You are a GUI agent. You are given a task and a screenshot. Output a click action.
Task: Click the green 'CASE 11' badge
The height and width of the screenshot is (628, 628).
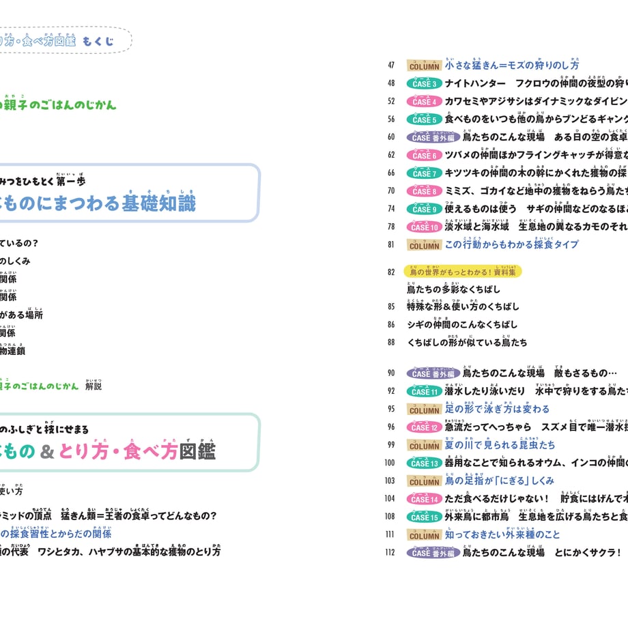pos(424,391)
